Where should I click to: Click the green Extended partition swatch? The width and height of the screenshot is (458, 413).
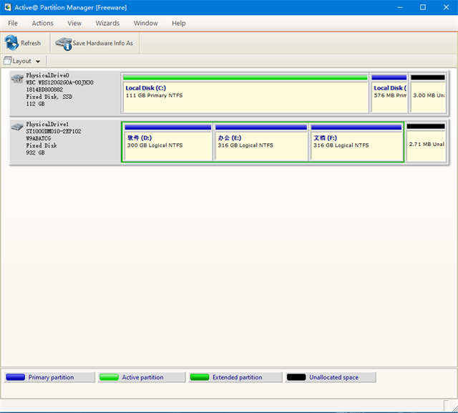(x=200, y=377)
